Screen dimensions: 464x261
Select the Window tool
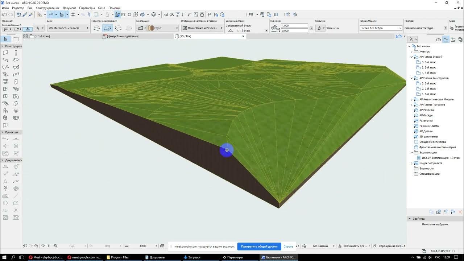pyautogui.click(x=5, y=89)
